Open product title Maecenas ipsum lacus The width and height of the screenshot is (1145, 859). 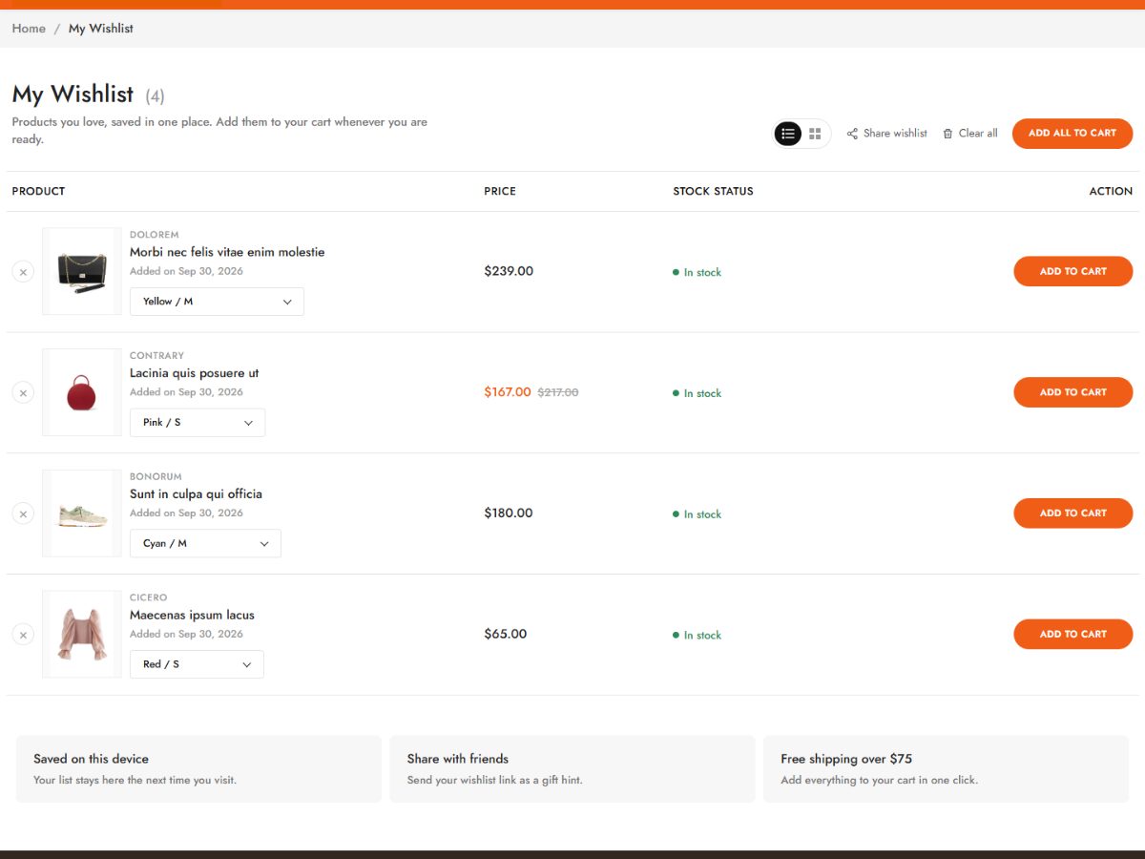click(192, 615)
